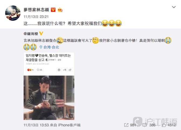This screenshot has width=181, height=130.
Task: Click the location pin icon
Action: 41,47
